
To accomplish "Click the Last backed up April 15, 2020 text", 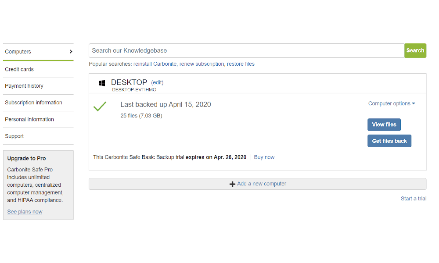I will point(166,104).
